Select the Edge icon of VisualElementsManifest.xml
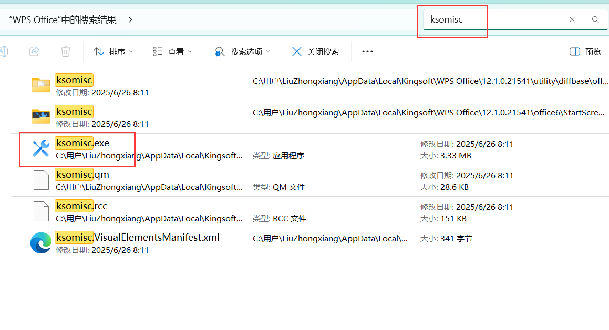The height and width of the screenshot is (330, 609). (41, 243)
